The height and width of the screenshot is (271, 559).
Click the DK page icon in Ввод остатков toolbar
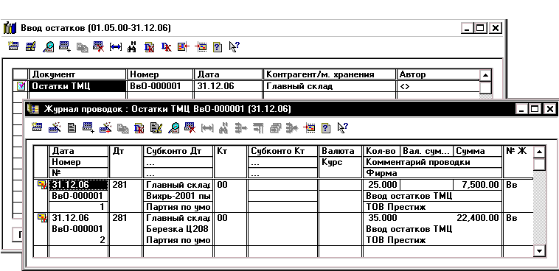150,47
